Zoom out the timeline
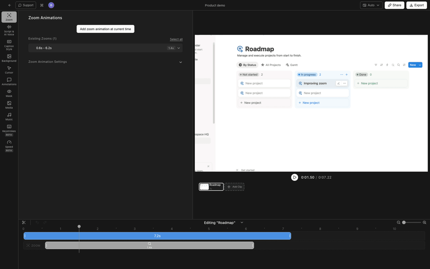Viewport: 430px width, 269px height. (399, 222)
